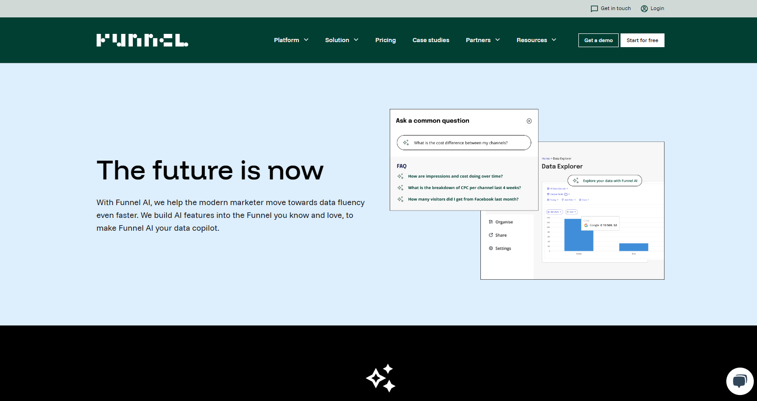Select 'How many visitors did I get from Facebook' question
This screenshot has height=401, width=757.
(x=463, y=199)
